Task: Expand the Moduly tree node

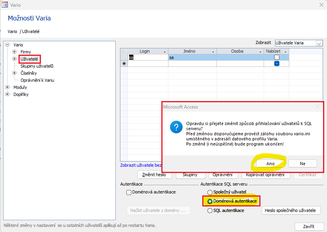Action: tap(7, 87)
